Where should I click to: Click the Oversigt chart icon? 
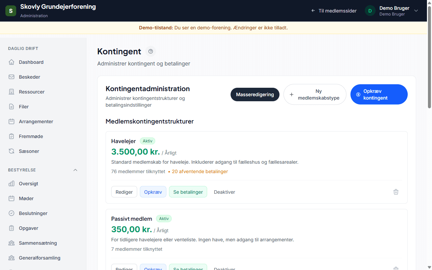pyautogui.click(x=11, y=184)
